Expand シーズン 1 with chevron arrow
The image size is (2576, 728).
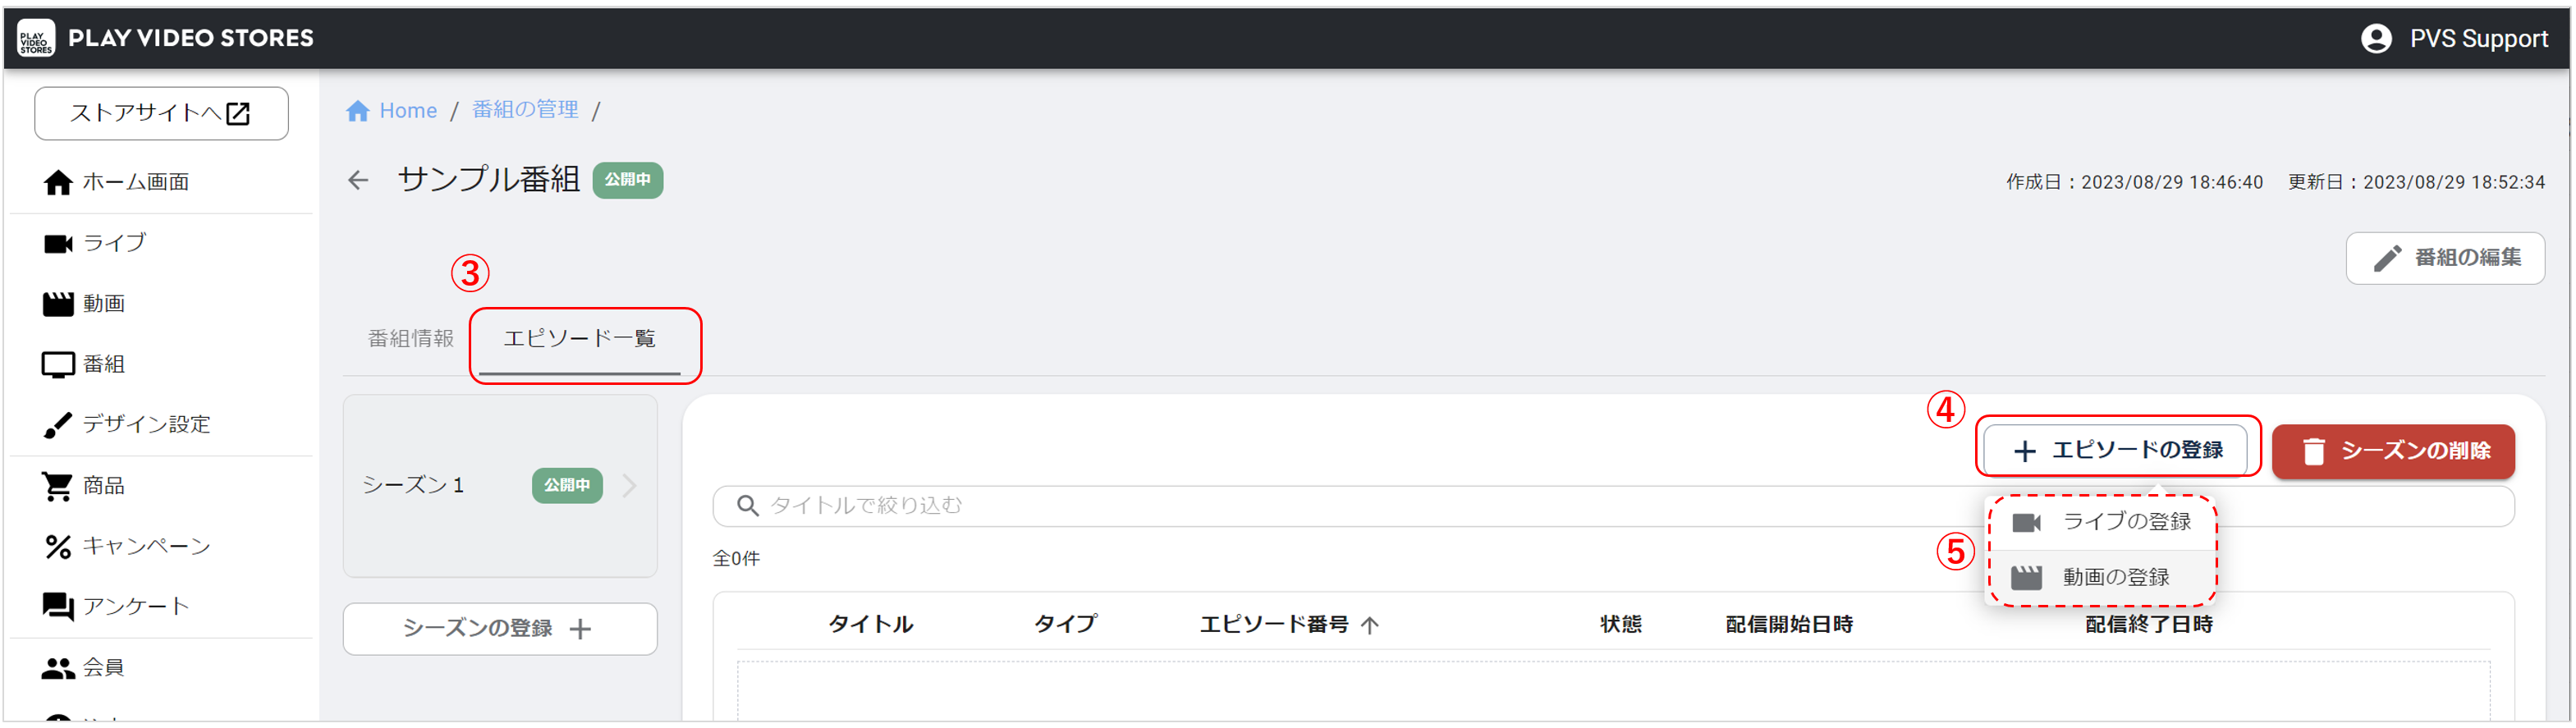coord(629,486)
